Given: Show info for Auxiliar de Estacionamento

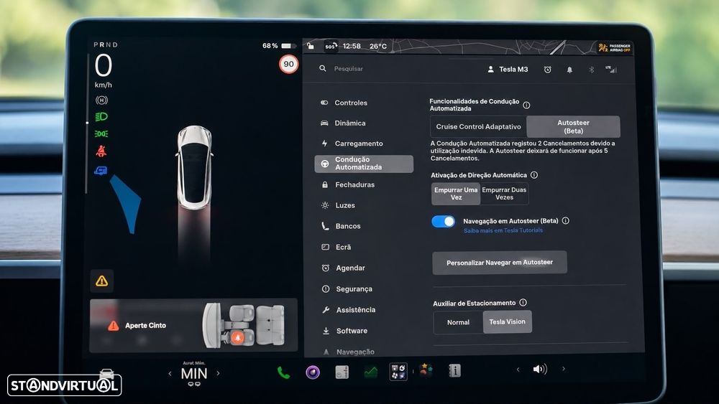Looking at the screenshot, I should (x=523, y=302).
